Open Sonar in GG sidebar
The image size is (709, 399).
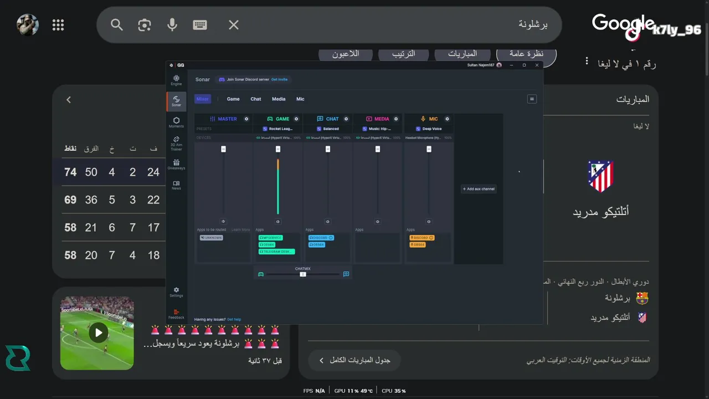pyautogui.click(x=176, y=101)
